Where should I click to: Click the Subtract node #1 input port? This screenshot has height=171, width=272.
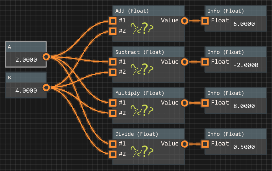[x=113, y=62]
